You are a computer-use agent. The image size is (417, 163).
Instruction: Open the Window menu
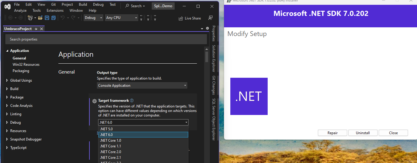coord(76,11)
